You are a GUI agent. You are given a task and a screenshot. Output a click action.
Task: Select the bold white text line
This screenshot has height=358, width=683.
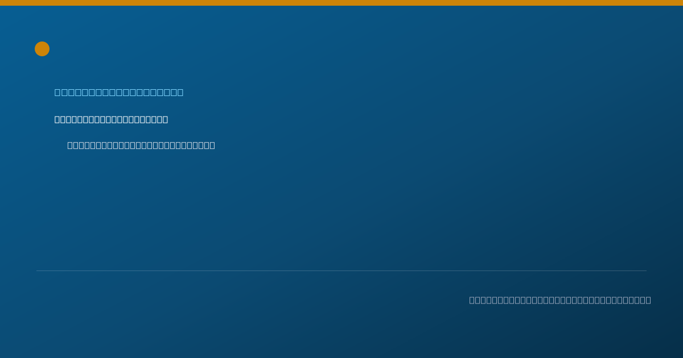(x=111, y=119)
